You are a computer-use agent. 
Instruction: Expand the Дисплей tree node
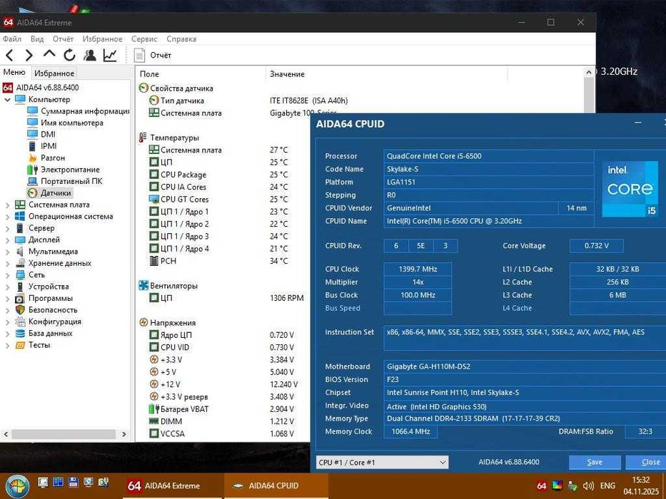pyautogui.click(x=7, y=240)
